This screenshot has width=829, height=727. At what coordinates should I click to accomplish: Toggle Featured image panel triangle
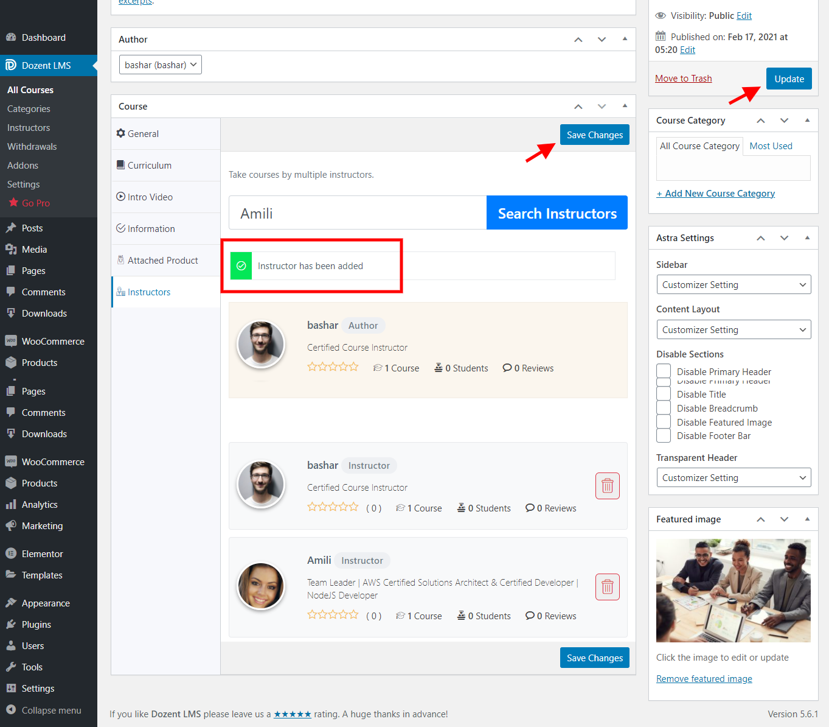pyautogui.click(x=807, y=519)
